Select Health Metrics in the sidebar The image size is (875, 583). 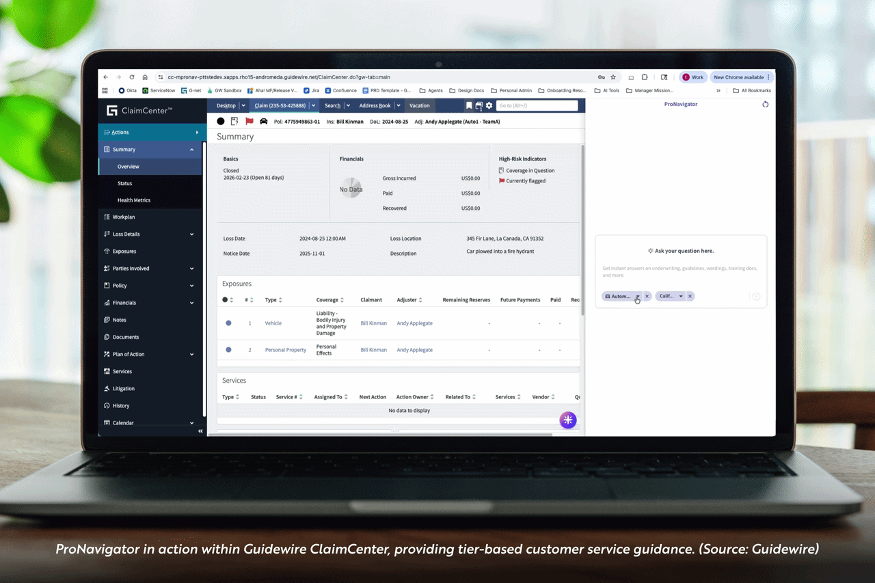(133, 200)
